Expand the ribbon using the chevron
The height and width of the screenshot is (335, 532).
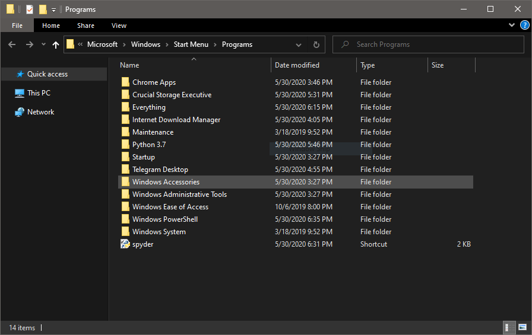tap(512, 25)
